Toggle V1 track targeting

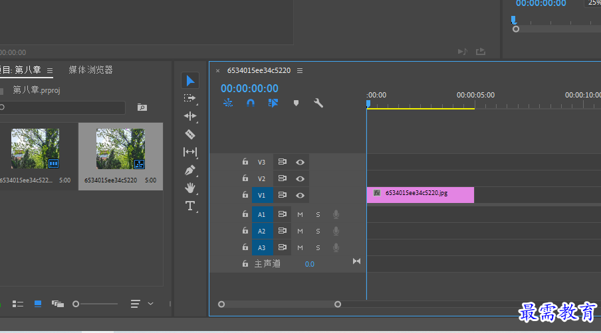(262, 196)
